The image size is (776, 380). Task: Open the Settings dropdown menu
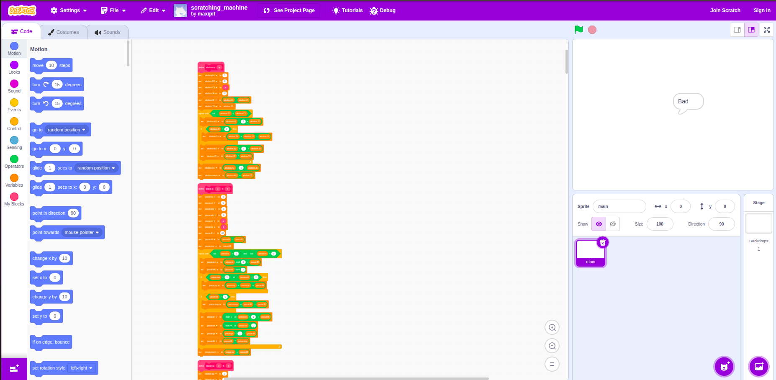[69, 10]
